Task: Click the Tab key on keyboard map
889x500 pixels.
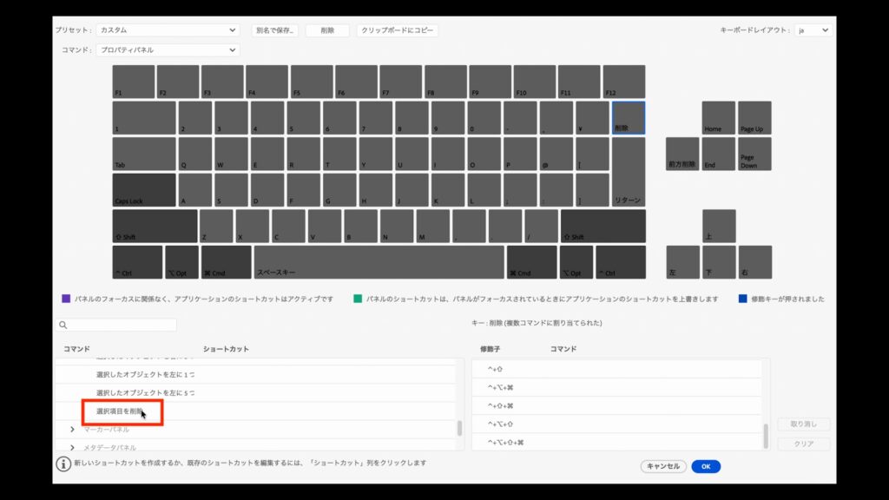Action: pos(144,154)
